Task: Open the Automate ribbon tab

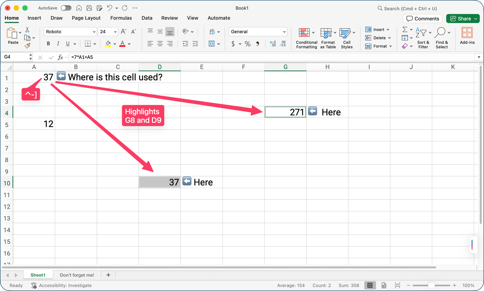Action: 219,18
